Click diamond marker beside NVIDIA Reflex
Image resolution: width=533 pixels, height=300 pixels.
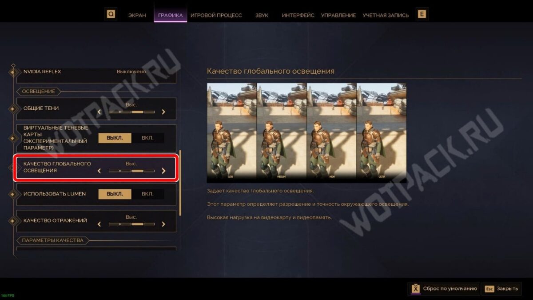coord(12,72)
